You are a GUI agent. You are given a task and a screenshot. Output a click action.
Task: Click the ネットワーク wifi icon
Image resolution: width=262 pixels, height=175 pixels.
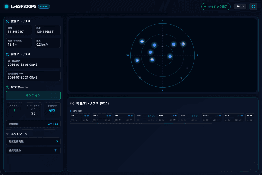7,134
